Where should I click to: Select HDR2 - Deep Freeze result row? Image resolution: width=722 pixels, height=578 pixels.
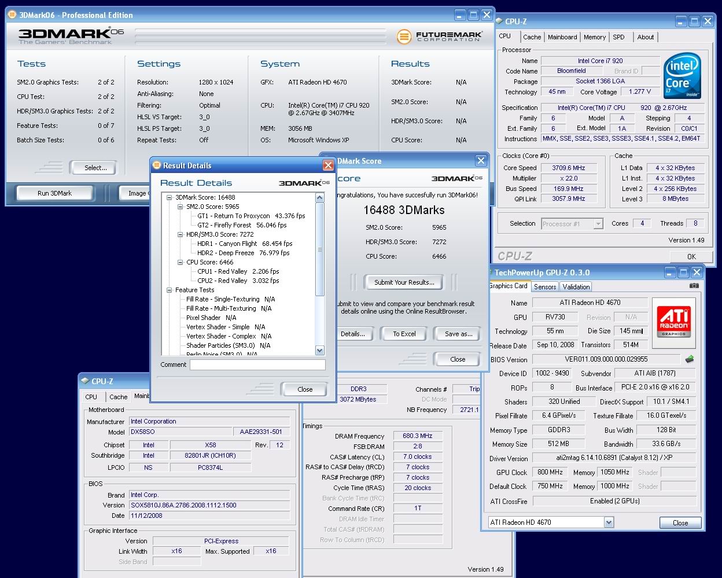tap(243, 253)
